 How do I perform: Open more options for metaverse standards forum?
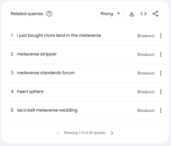tap(161, 73)
